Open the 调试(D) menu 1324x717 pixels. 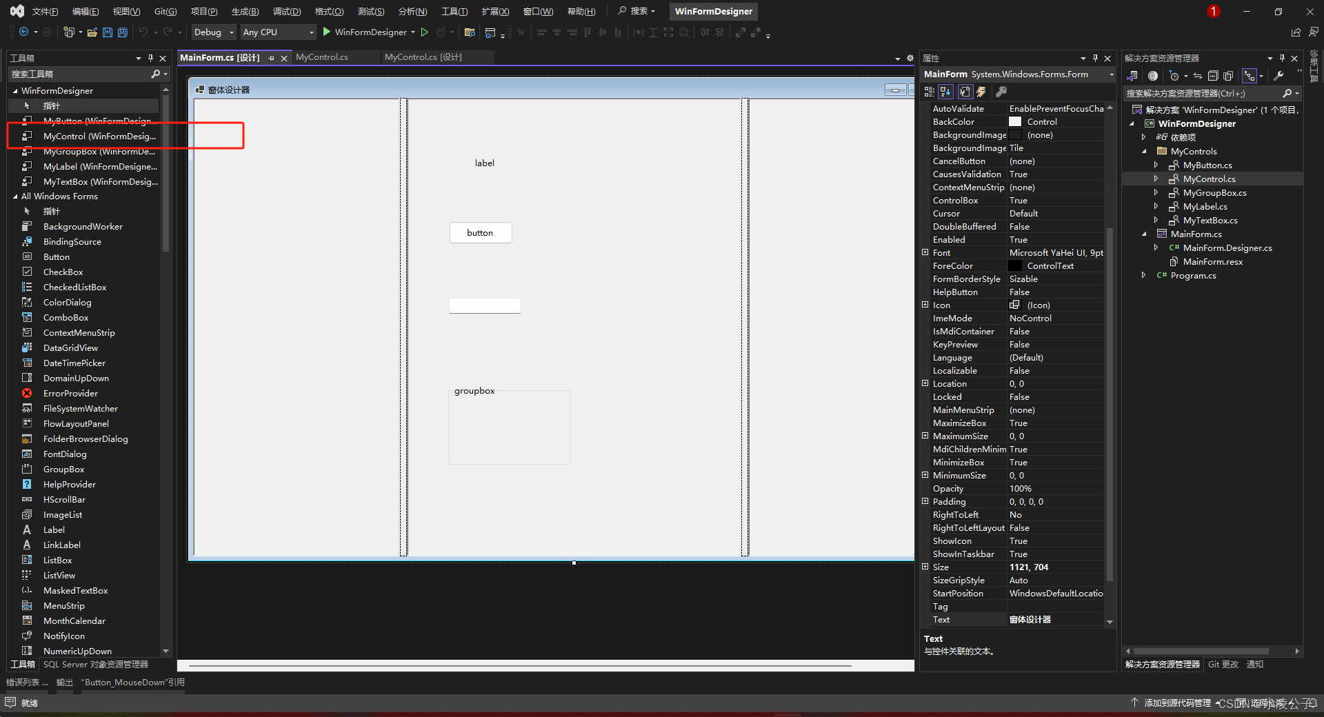(x=287, y=12)
